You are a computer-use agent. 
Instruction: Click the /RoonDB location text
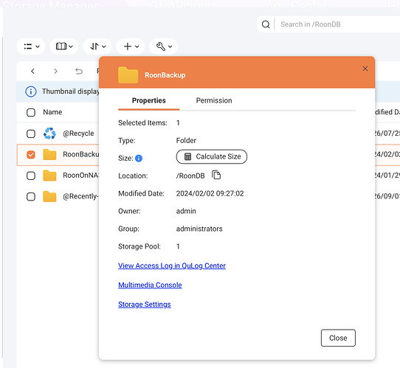coord(190,176)
